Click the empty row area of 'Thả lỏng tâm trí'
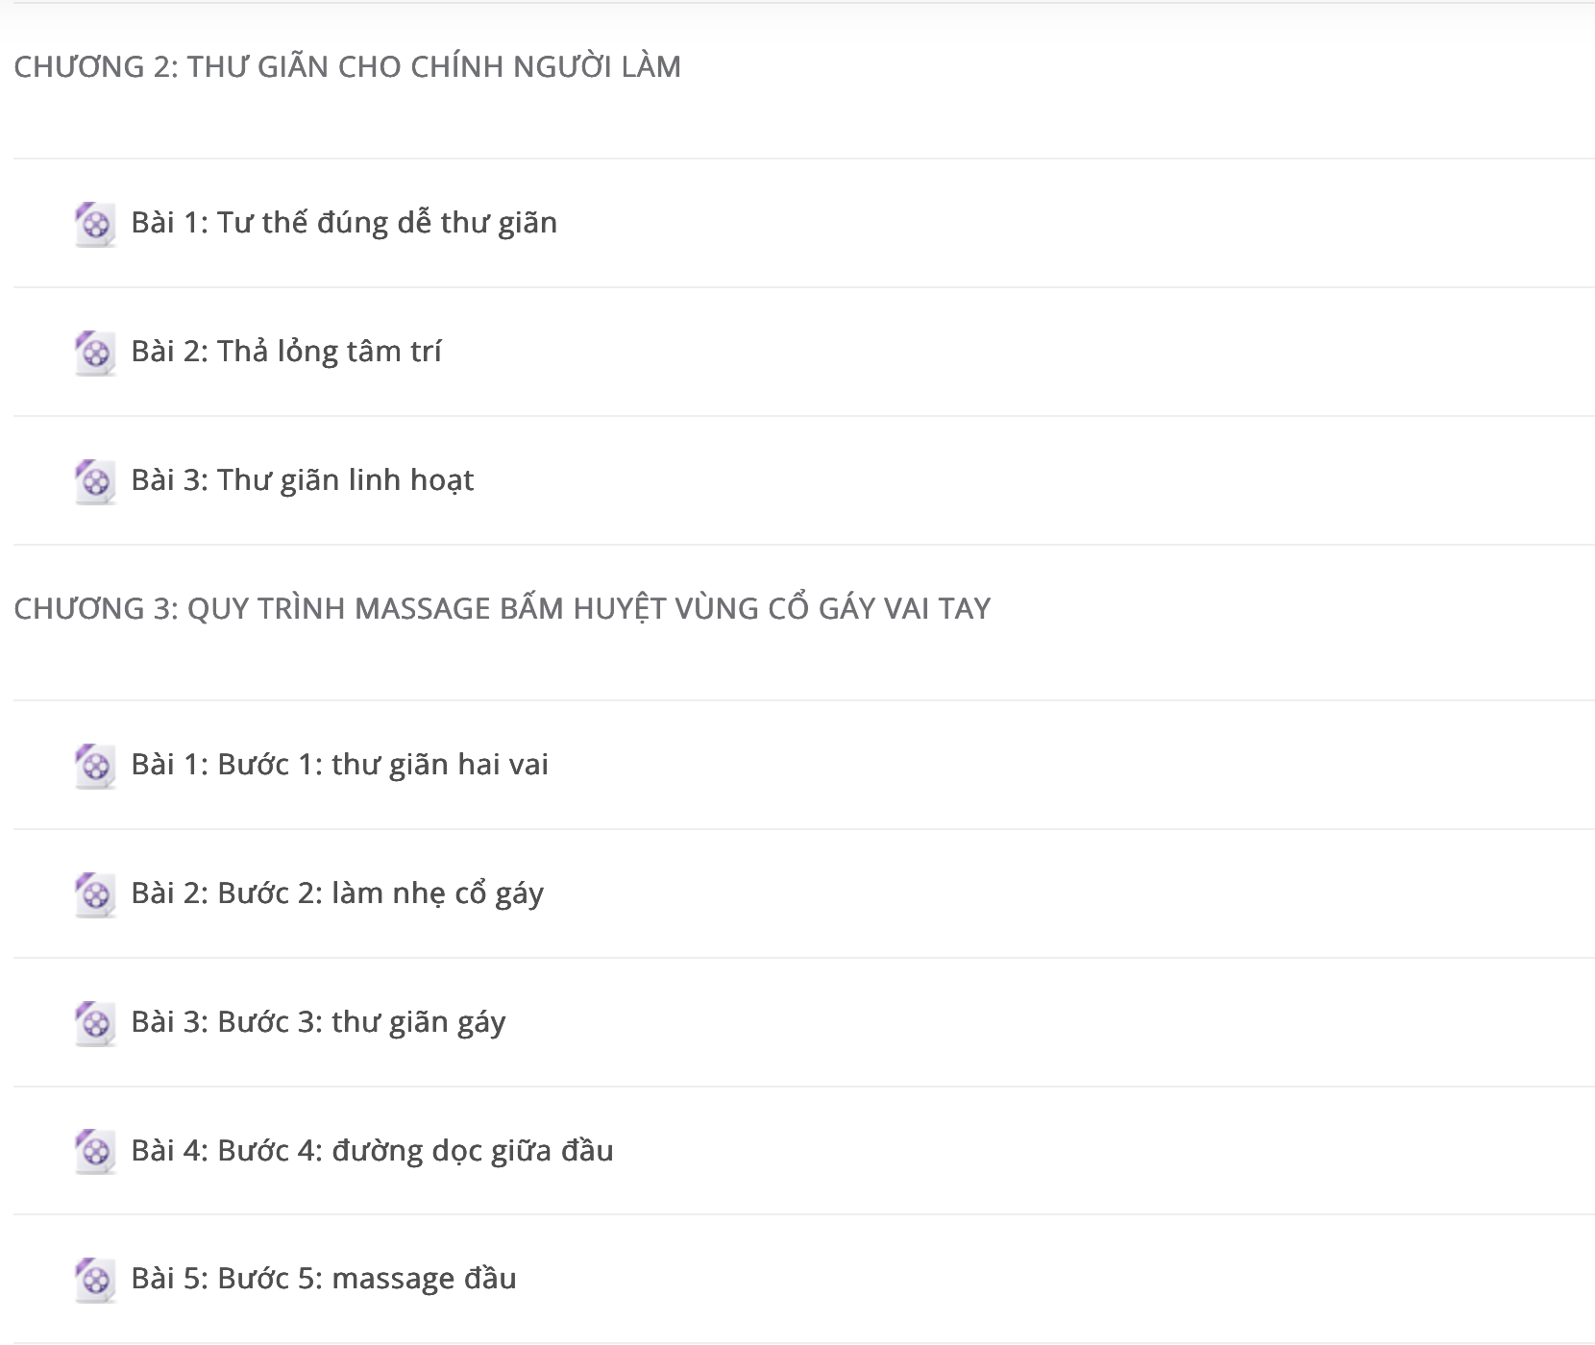 point(1018,352)
